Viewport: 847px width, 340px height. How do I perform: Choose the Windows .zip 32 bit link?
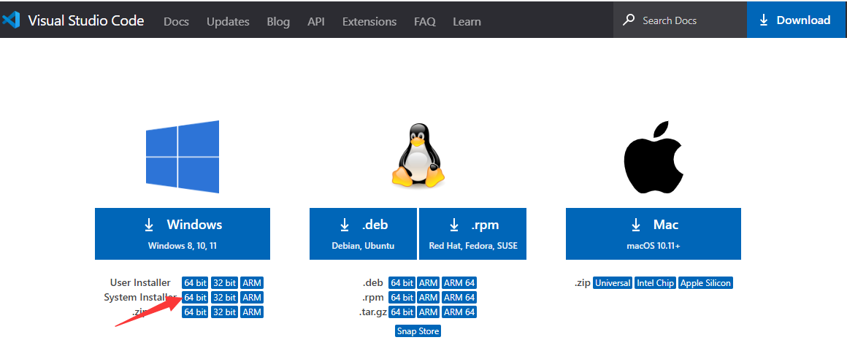[224, 312]
